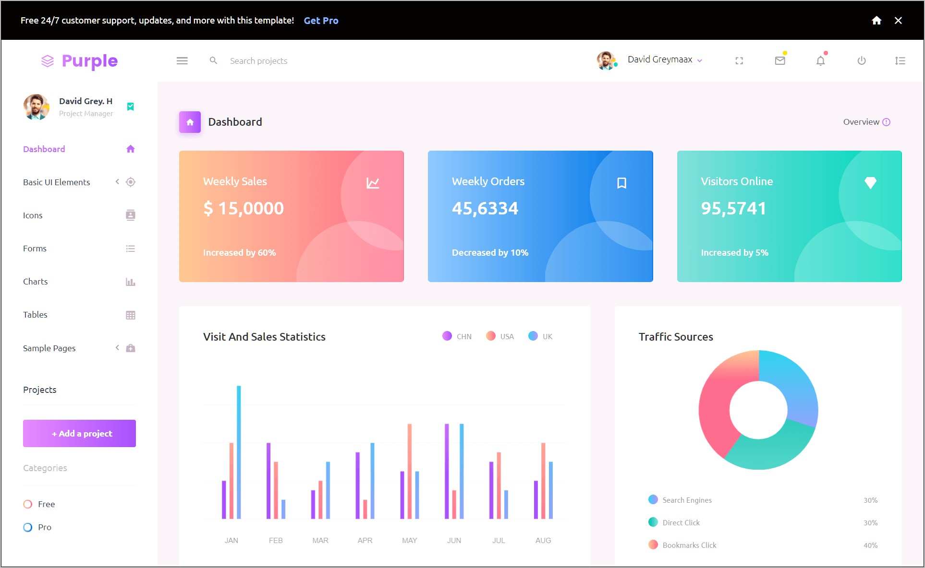This screenshot has width=925, height=568.
Task: Open the mail messages icon
Action: point(780,60)
